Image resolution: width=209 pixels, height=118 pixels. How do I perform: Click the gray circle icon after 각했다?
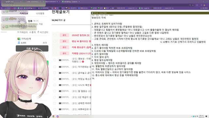[x=80, y=62]
